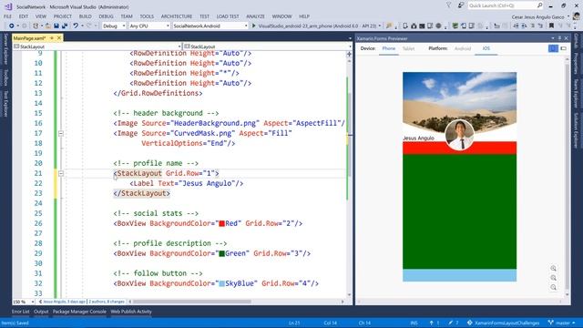Click the split editor icon above scrollbar
Image resolution: width=583 pixels, height=328 pixels.
pyautogui.click(x=349, y=54)
